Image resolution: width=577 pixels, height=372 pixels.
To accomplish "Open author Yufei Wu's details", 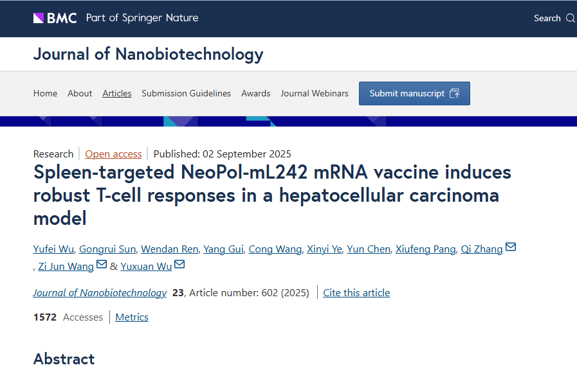I will coord(53,249).
